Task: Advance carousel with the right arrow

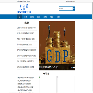Action: point(73,45)
